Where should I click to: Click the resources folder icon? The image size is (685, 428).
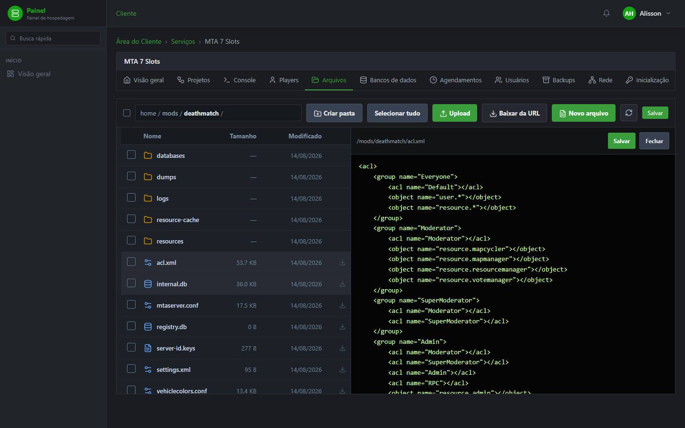148,241
